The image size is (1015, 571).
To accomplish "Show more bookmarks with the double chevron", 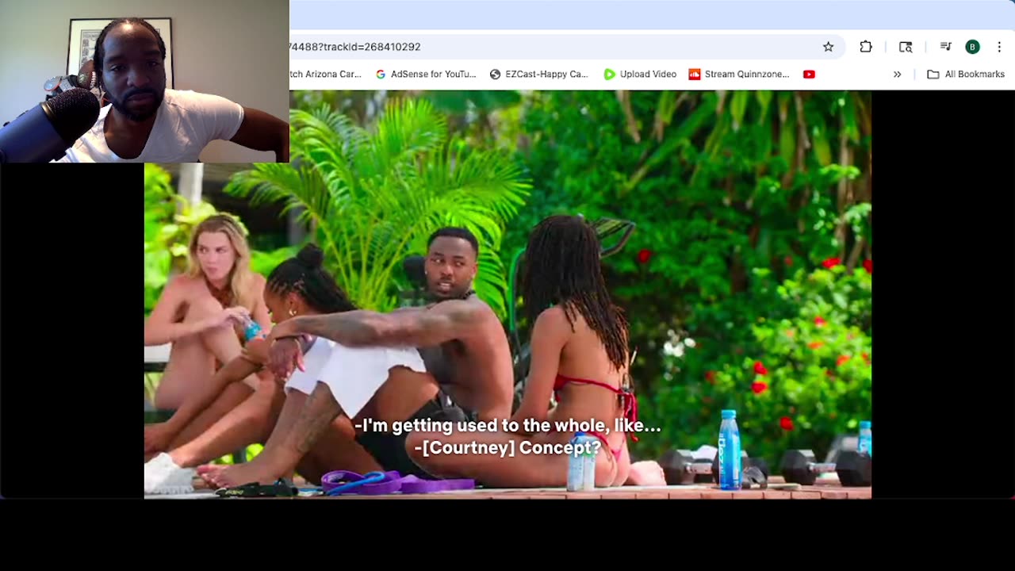I will click(897, 74).
